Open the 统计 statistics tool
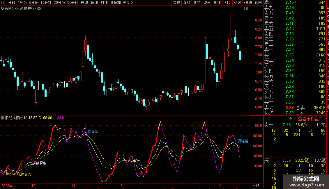This screenshot has height=189, width=329. 207,3
